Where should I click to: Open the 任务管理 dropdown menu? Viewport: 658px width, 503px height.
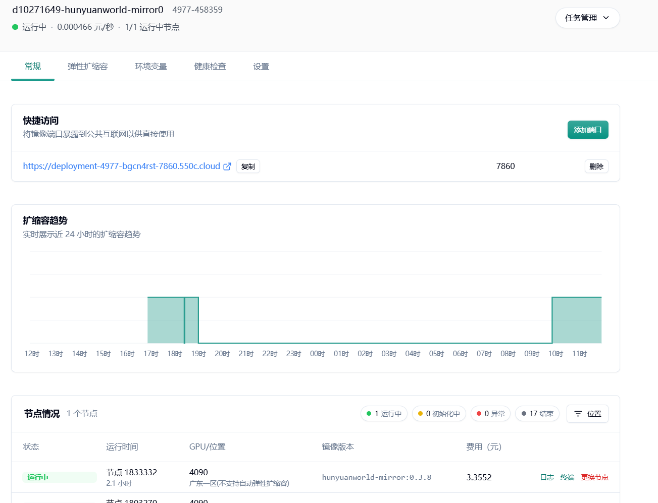click(587, 18)
